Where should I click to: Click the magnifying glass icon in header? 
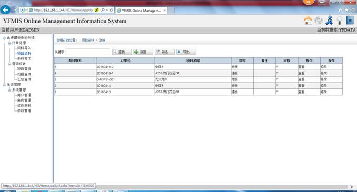(x=339, y=21)
